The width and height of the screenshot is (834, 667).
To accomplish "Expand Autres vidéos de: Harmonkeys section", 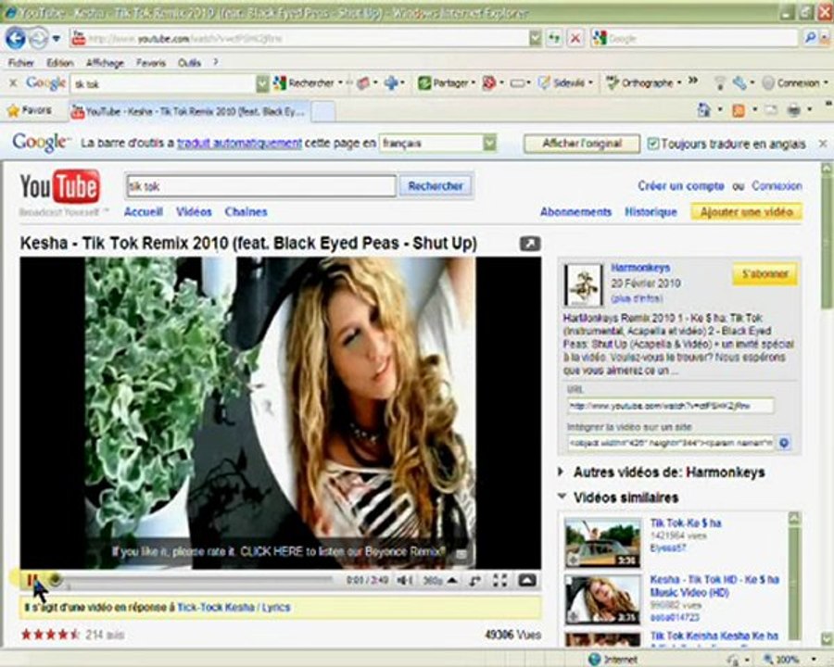I will point(561,472).
